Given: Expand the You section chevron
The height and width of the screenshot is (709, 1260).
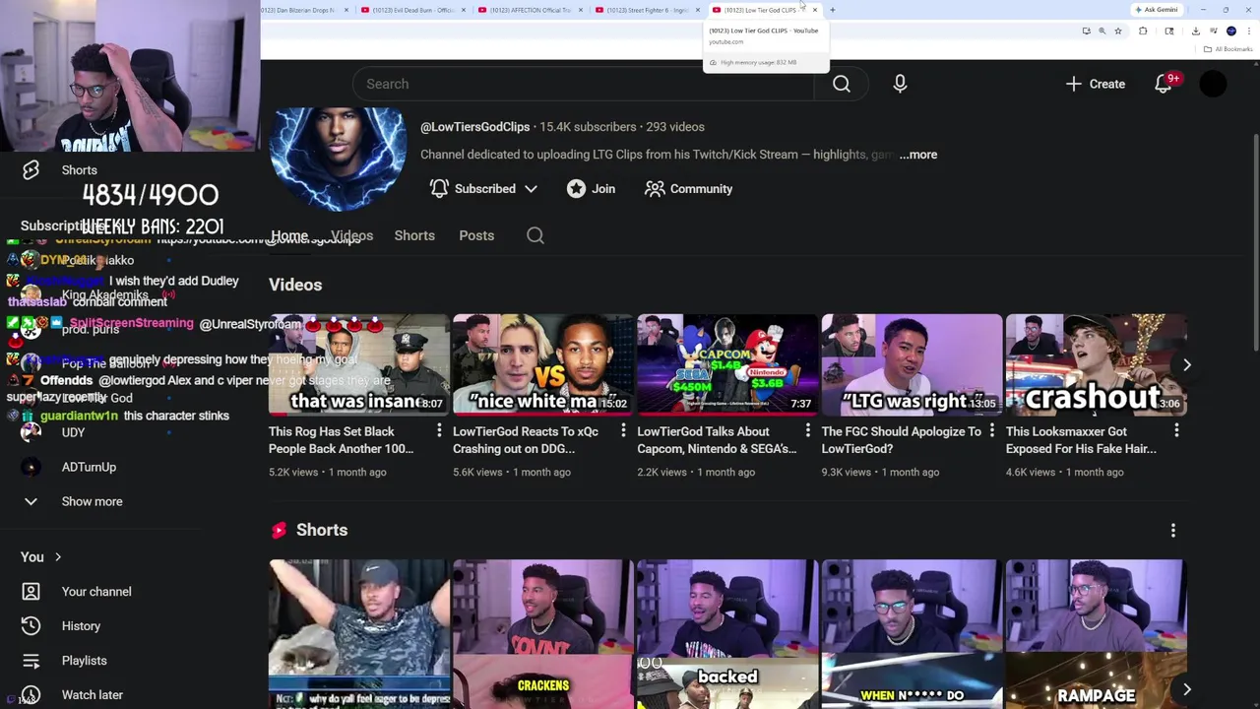Looking at the screenshot, I should point(58,557).
